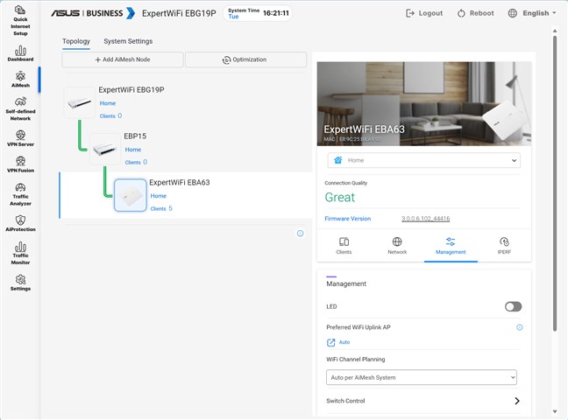568x420 pixels.
Task: Click the Optimization button
Action: pyautogui.click(x=245, y=59)
